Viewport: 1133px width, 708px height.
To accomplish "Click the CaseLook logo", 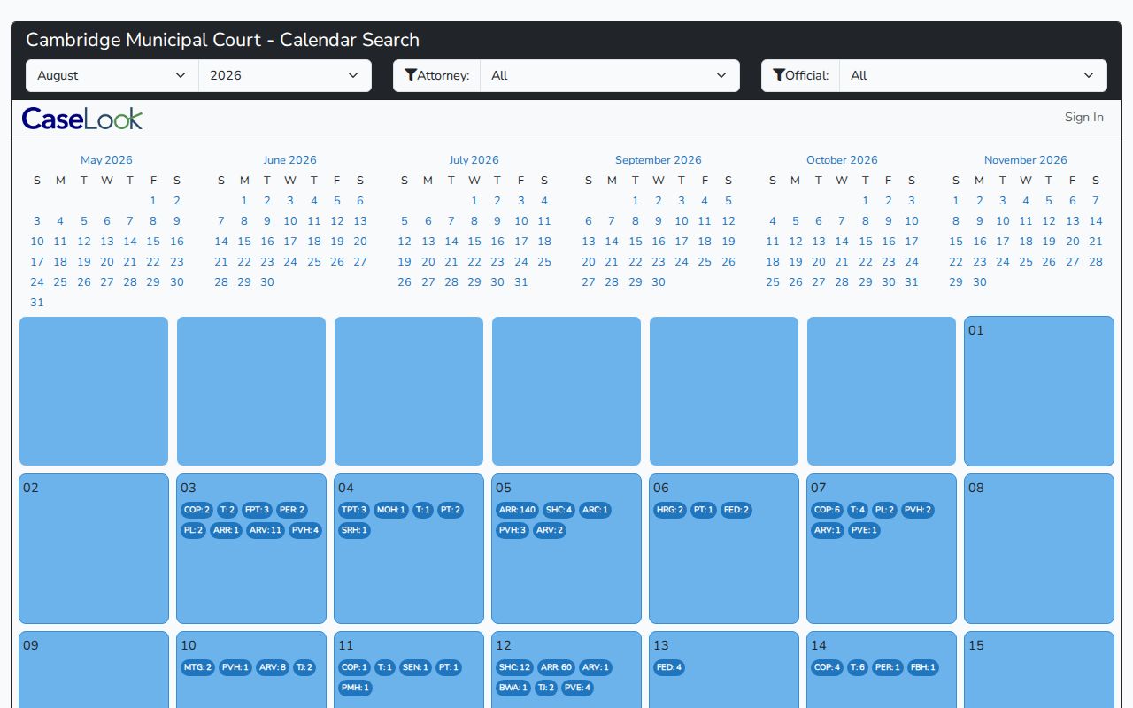I will (81, 118).
